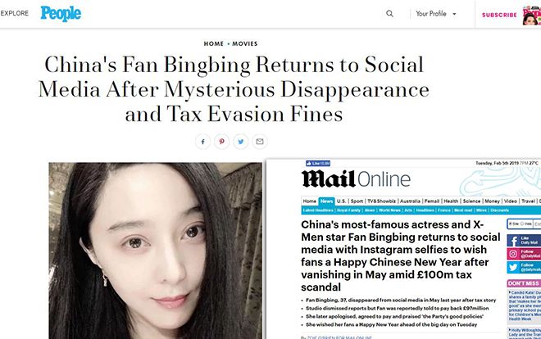Open the Royal Family sub-navigation link

(x=348, y=210)
